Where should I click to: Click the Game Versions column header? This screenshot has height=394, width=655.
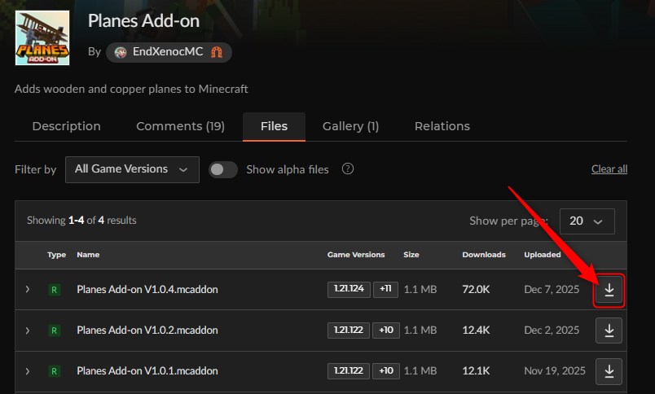coord(356,255)
